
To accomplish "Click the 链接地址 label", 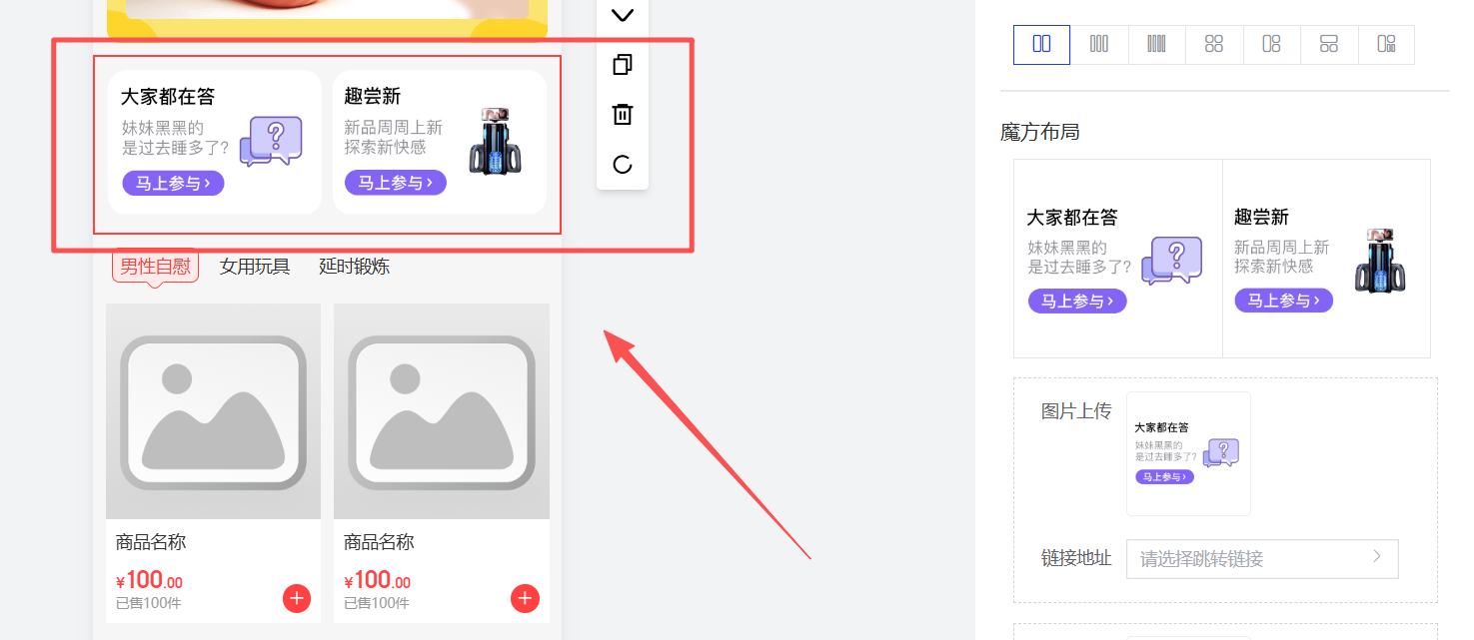I will click(x=1076, y=558).
